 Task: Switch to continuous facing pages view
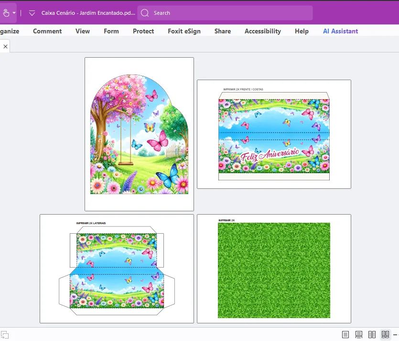(385, 334)
